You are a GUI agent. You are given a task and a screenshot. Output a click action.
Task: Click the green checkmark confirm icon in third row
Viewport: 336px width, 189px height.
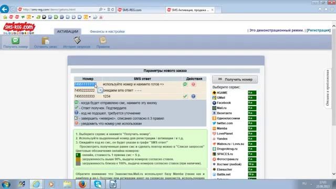[x=185, y=96]
